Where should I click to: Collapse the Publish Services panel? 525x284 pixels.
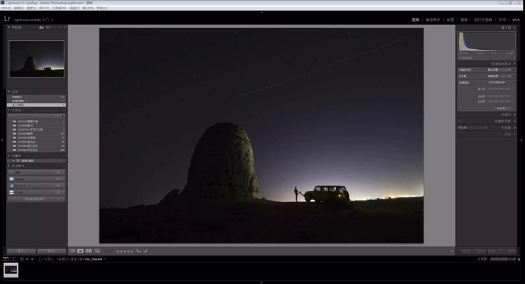(9, 166)
